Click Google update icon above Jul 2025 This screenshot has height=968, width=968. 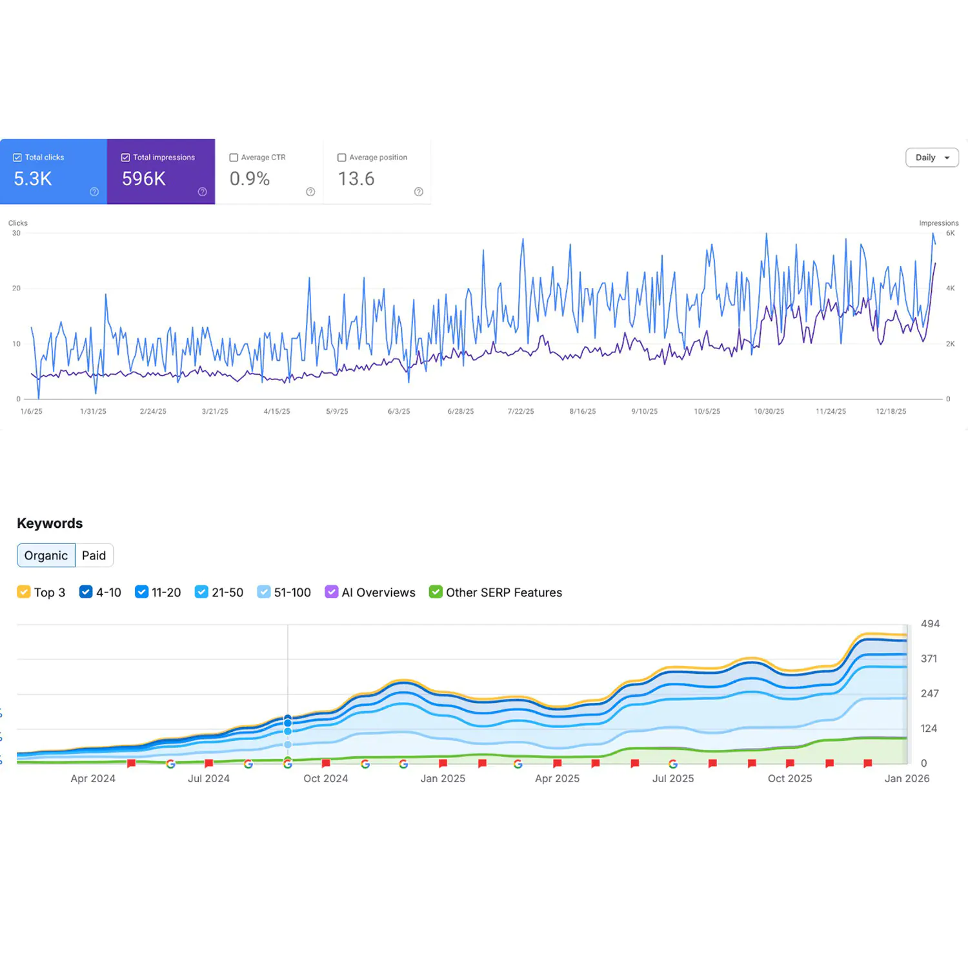[673, 764]
